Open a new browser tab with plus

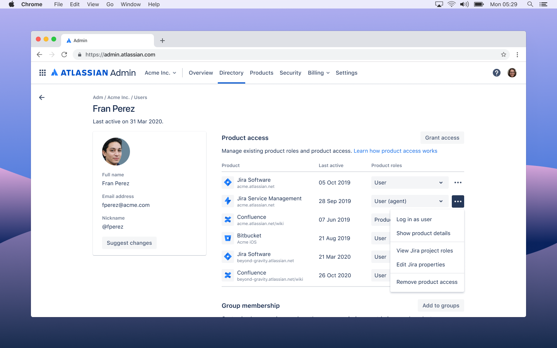coord(162,41)
